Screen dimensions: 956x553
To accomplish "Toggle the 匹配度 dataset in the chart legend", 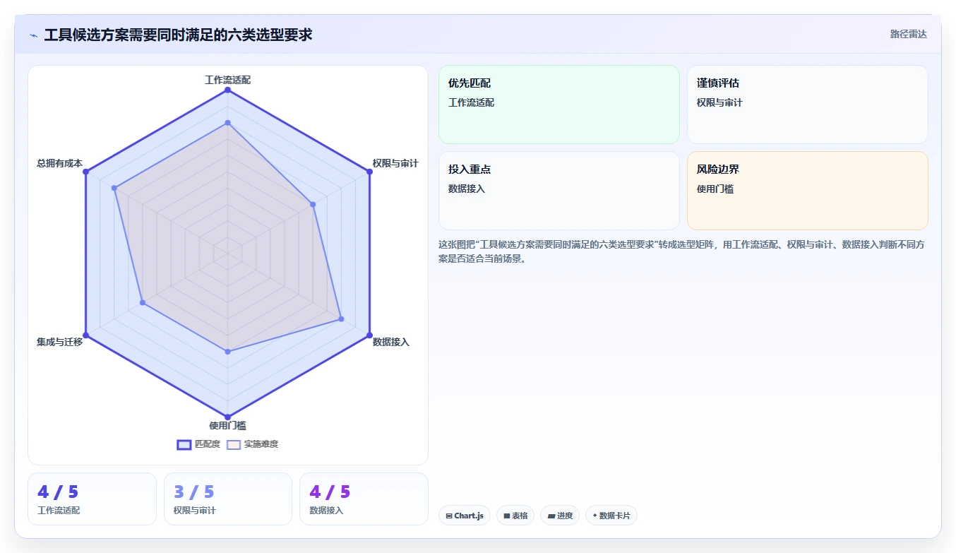I will pyautogui.click(x=198, y=444).
